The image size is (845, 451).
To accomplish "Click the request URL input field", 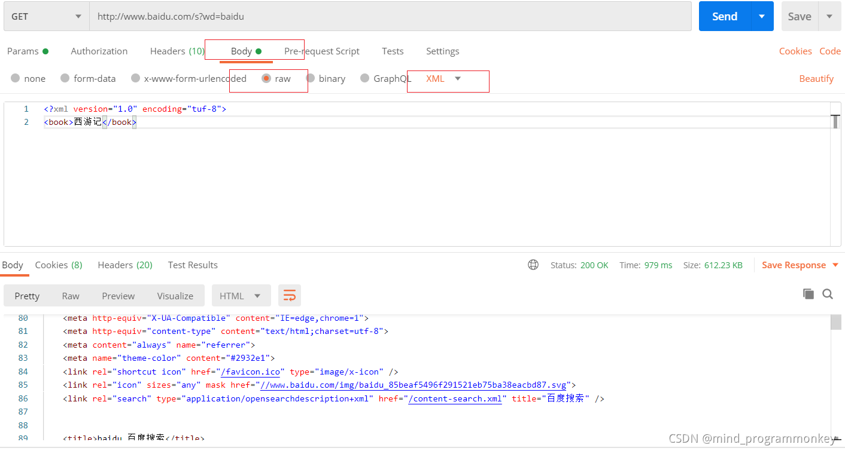I will point(390,16).
